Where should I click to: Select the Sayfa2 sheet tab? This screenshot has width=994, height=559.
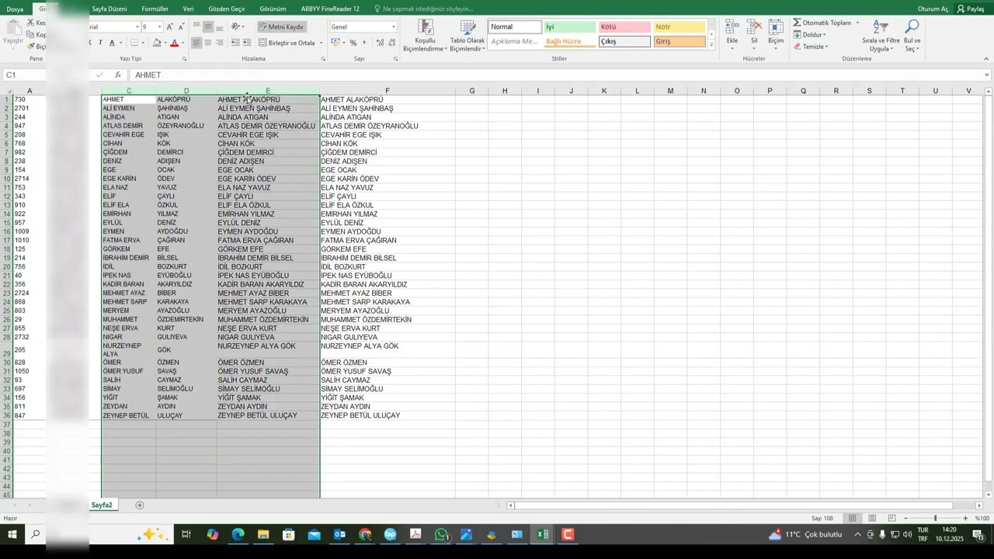pos(102,505)
